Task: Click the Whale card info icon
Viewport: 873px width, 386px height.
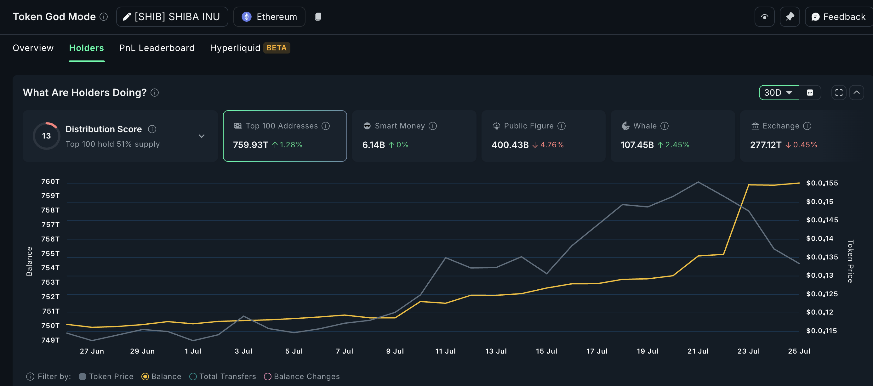Action: pos(664,126)
